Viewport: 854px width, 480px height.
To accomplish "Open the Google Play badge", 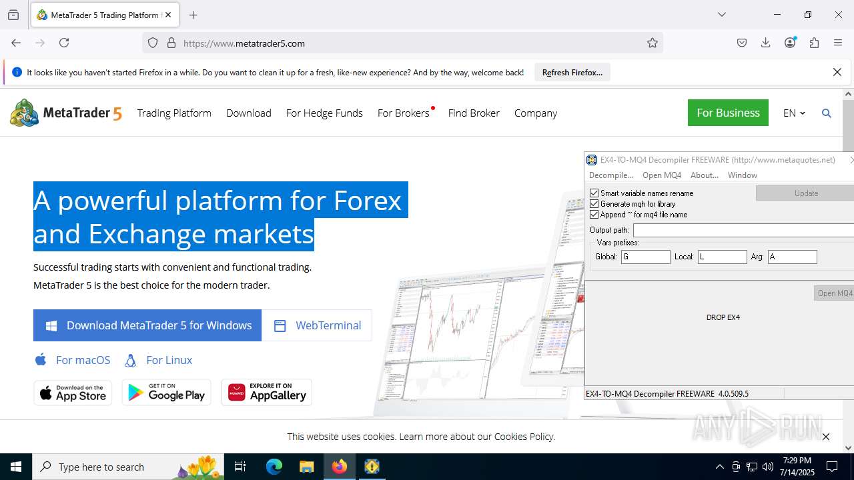I will [x=166, y=393].
